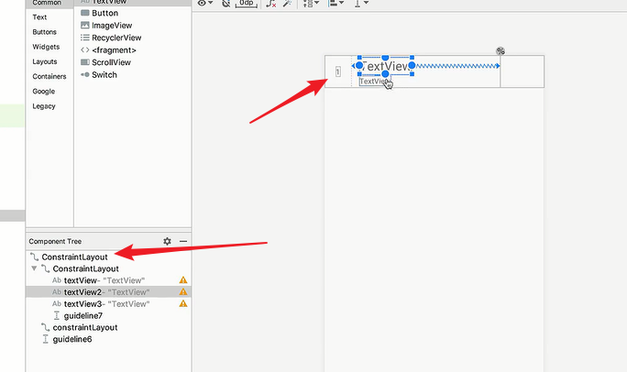This screenshot has width=627, height=372.
Task: Click the bottom constraint handle of selected TextView
Action: coord(385,74)
